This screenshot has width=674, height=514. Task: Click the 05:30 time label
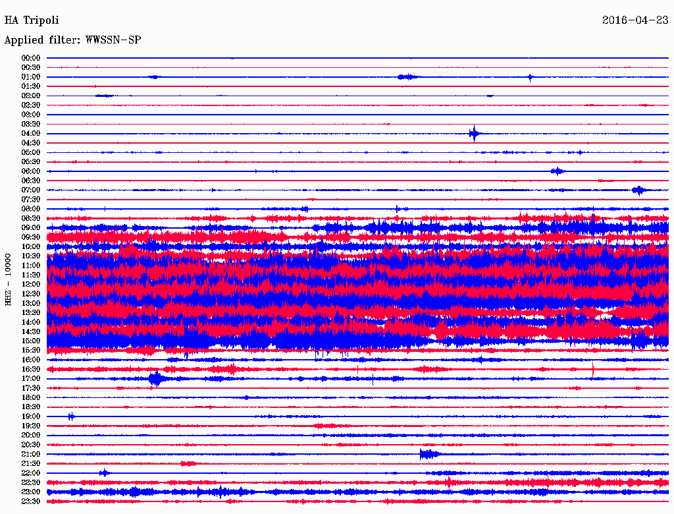(x=31, y=161)
